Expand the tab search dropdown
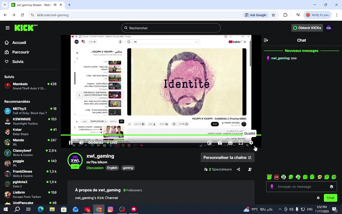Viewport: 342px width, 214px height. 4,5
